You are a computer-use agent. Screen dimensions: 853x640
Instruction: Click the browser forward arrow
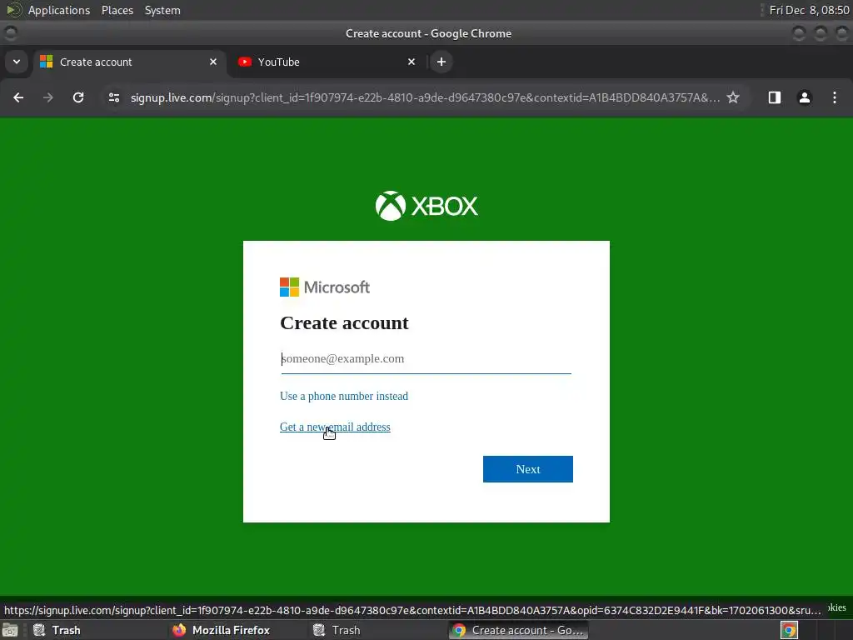(x=47, y=97)
